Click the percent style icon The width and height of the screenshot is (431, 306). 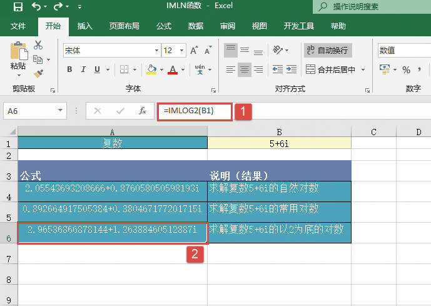pos(406,69)
